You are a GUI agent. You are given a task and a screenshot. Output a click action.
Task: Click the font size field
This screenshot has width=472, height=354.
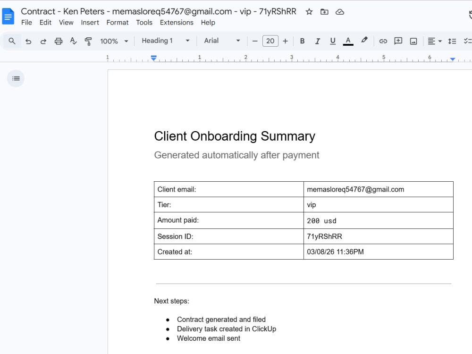(270, 41)
